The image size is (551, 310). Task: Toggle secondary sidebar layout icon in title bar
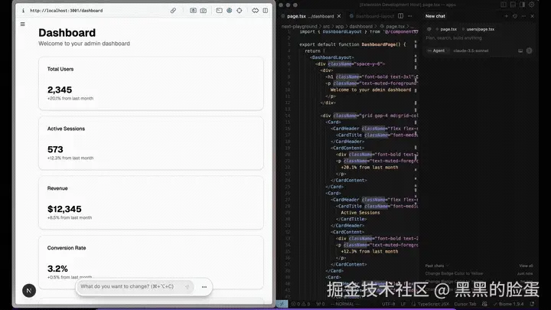pyautogui.click(x=522, y=5)
